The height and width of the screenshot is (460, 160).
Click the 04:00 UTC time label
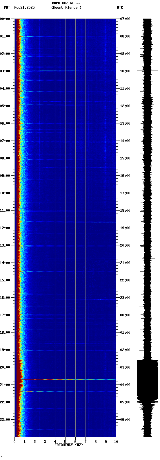click(125, 385)
